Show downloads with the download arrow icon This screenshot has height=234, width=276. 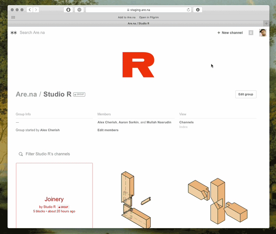[198, 10]
